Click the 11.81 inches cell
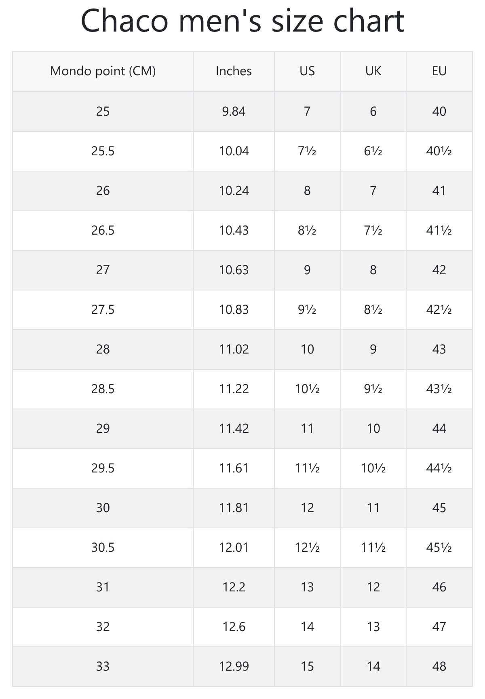The height and width of the screenshot is (699, 485). click(x=234, y=508)
